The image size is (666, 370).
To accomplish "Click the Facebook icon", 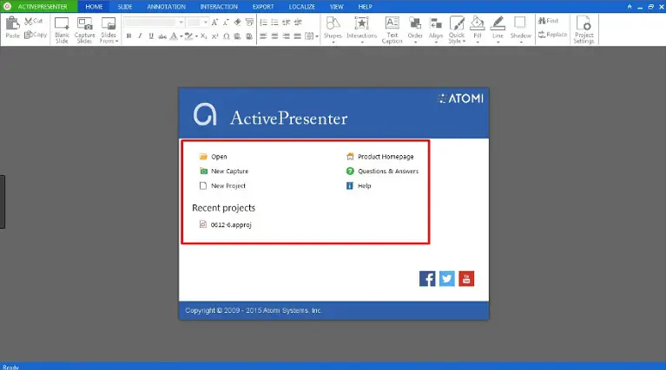I will point(427,279).
